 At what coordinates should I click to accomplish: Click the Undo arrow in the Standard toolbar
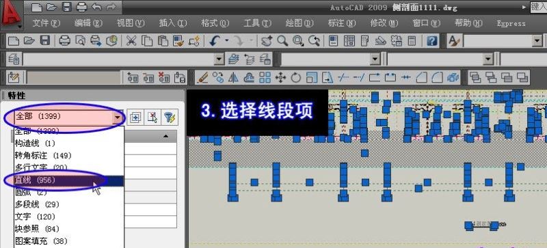214,41
